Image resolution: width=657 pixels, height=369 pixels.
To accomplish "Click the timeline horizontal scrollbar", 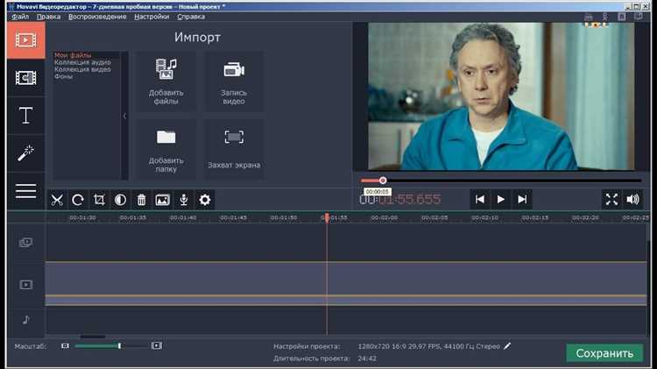I will point(93,337).
